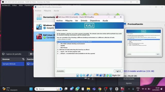Screen dimensions: 165x92
Task: Open Máquina menu in VirtualBox Manager
Action: click(47, 11)
